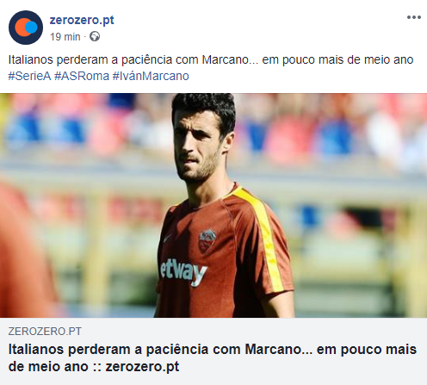427x385 pixels.
Task: Open the bold article headline link
Action: [213, 357]
